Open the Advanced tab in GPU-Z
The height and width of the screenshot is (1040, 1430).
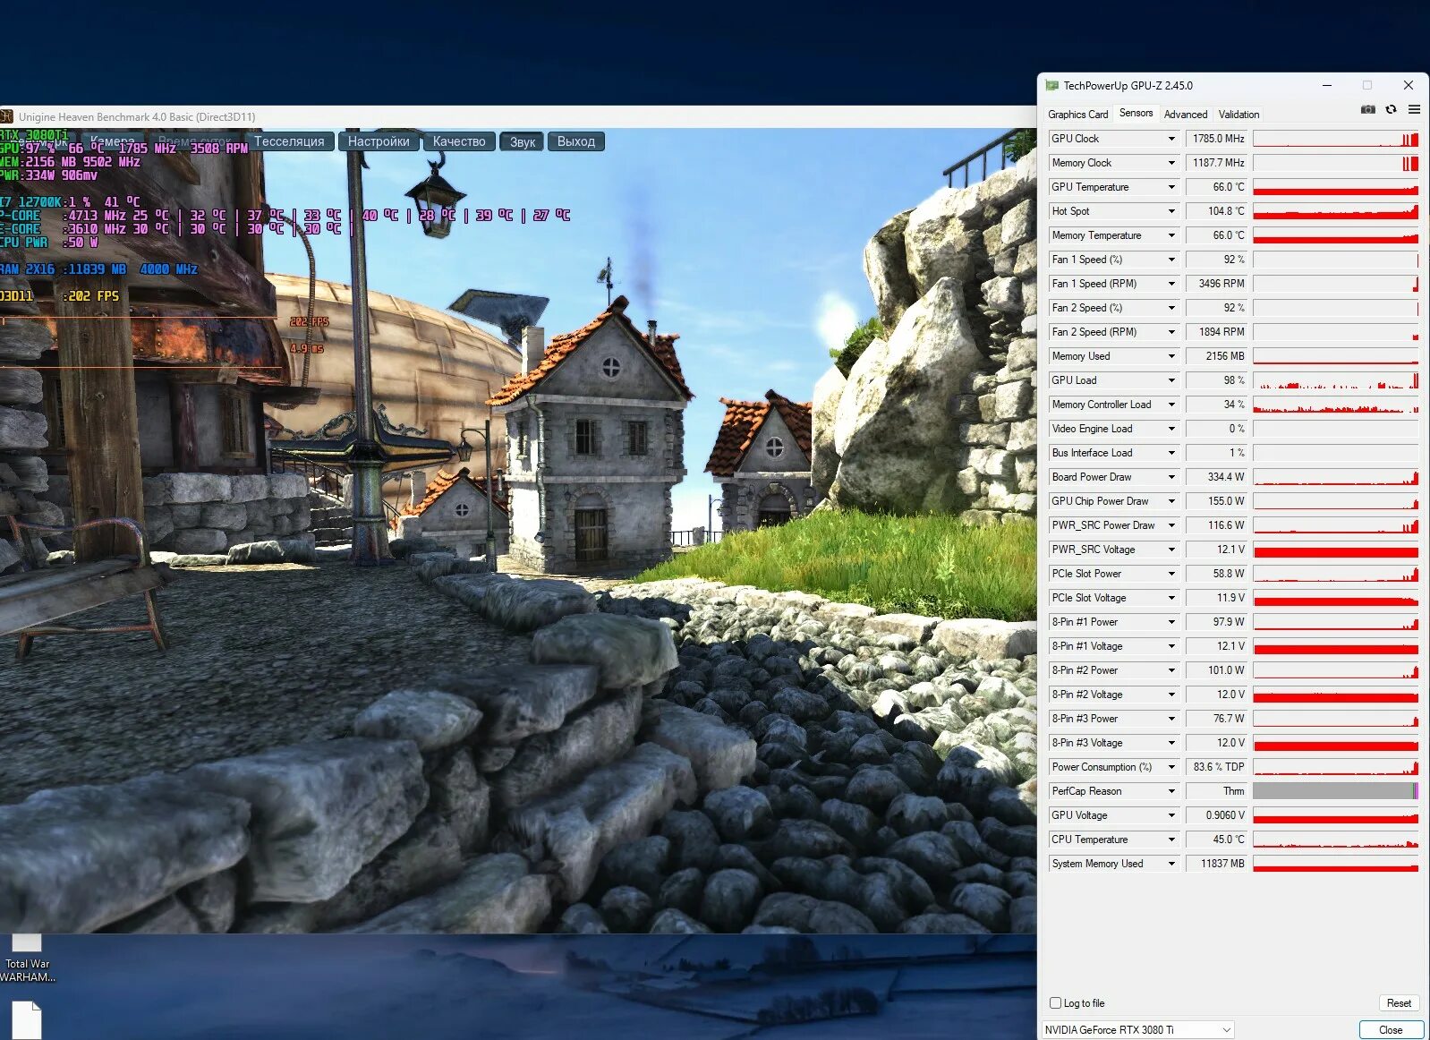[x=1185, y=115]
